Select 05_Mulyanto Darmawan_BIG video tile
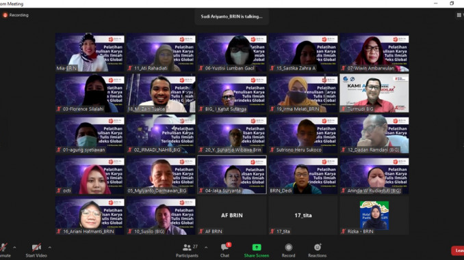The image size is (464, 260). (x=161, y=175)
